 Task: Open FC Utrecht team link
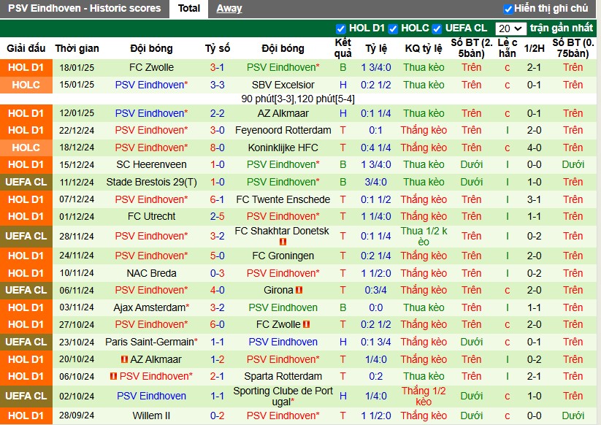tap(151, 216)
